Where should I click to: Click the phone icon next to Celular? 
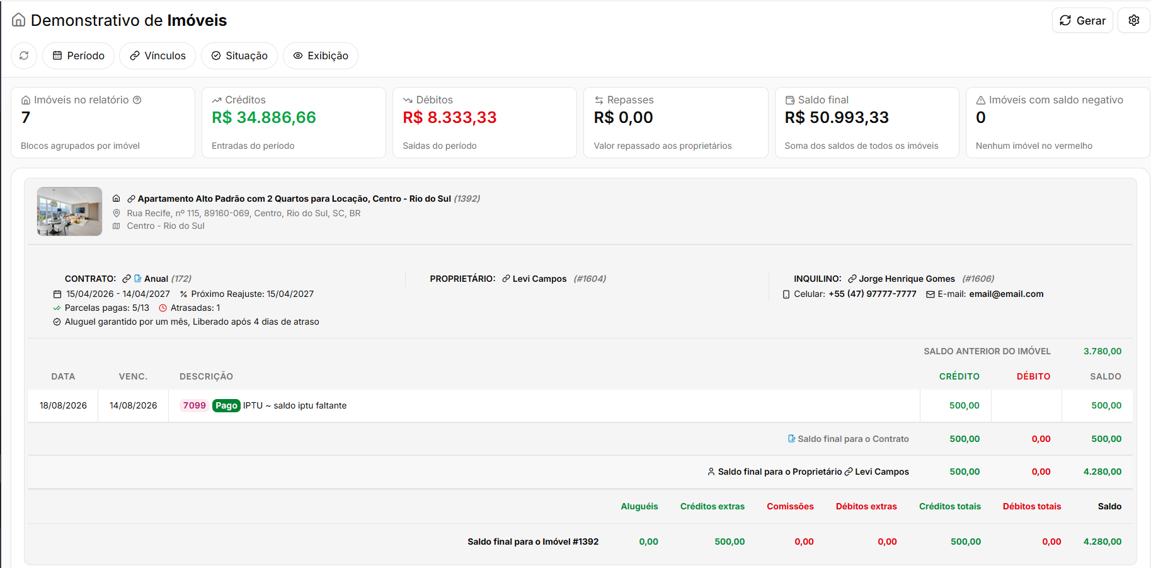786,294
